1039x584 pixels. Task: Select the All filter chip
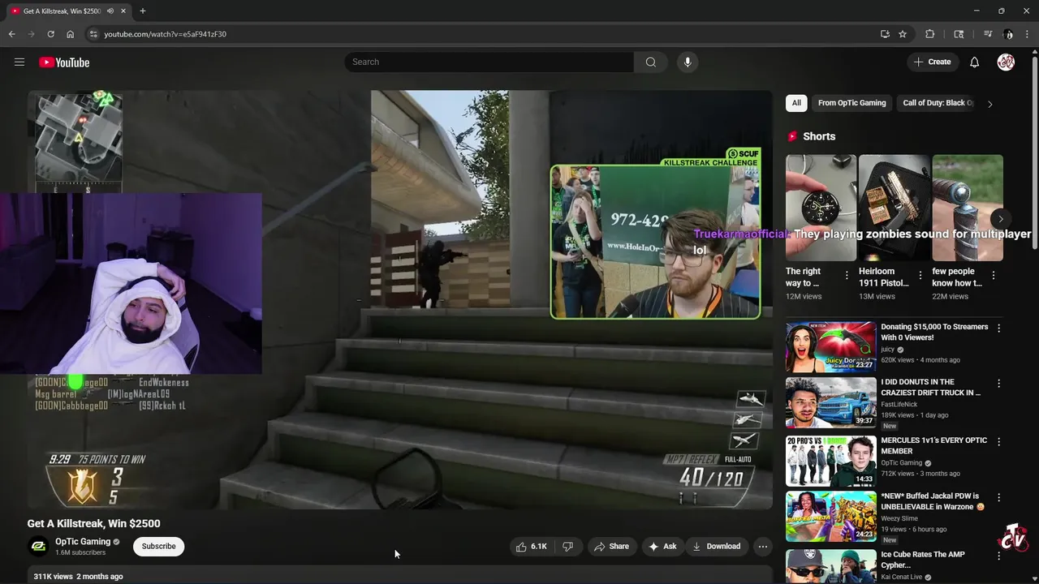tap(796, 103)
